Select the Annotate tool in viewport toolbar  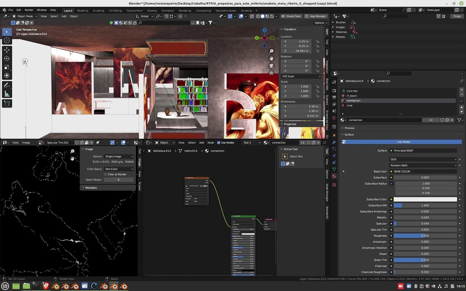coord(7,85)
